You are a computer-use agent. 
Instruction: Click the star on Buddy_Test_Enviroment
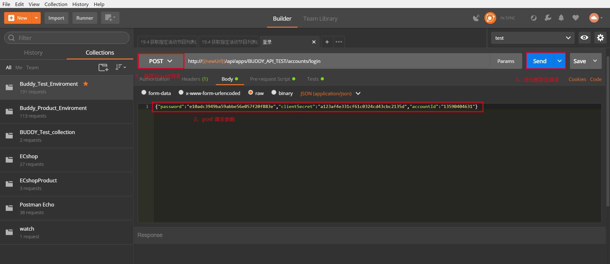point(86,84)
